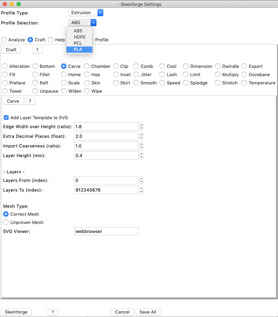Select the Analyze radio button
Image resolution: width=278 pixels, height=317 pixels.
pyautogui.click(x=4, y=40)
